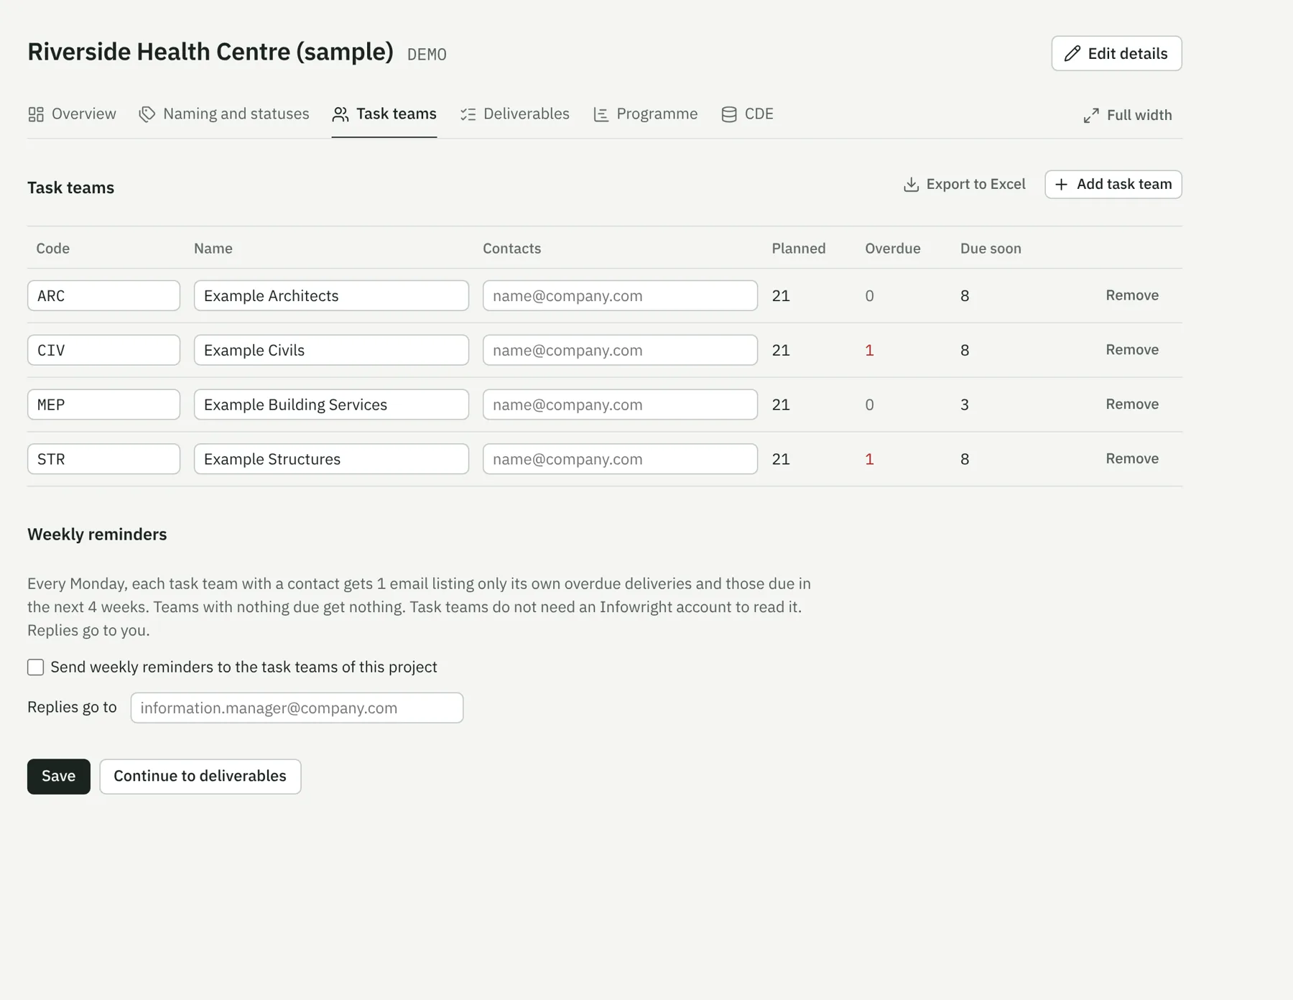Screen dimensions: 1293x1000
Task: Click the chart icon for Programme
Action: click(601, 114)
